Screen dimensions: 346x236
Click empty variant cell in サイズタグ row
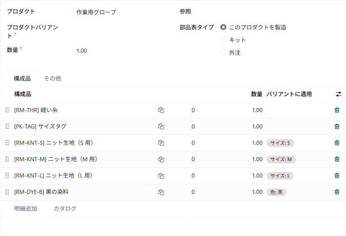point(298,126)
